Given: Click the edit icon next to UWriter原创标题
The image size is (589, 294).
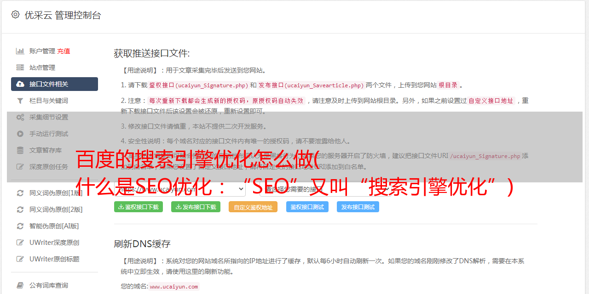Looking at the screenshot, I should (20, 259).
